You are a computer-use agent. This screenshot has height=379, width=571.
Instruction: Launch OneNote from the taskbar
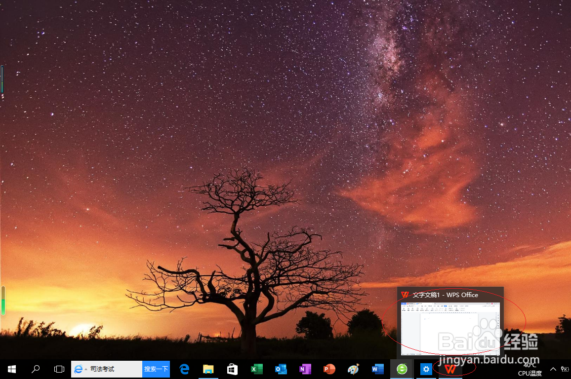pyautogui.click(x=305, y=369)
